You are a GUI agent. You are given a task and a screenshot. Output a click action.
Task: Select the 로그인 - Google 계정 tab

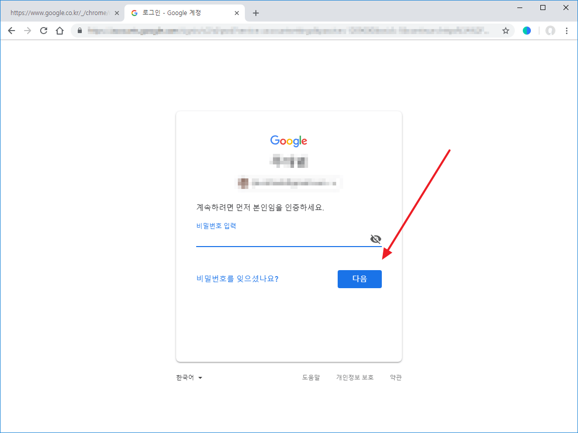[184, 13]
